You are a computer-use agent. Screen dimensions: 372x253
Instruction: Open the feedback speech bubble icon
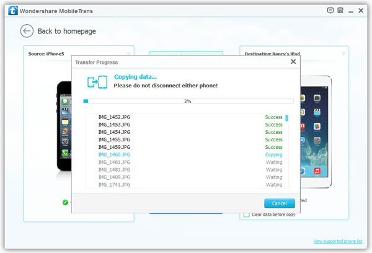(330, 11)
